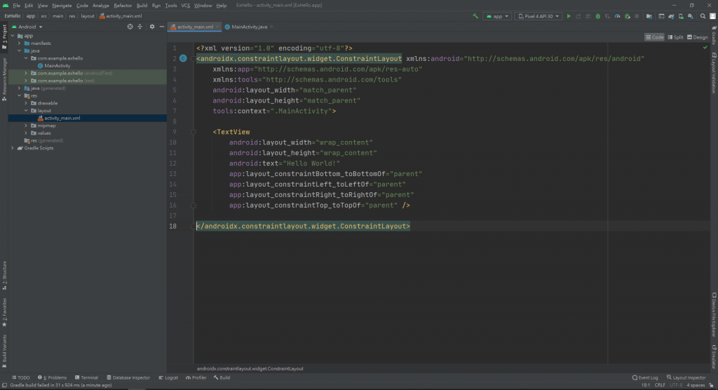Image resolution: width=718 pixels, height=390 pixels.
Task: Click the green Debug app bug icon
Action: pos(597,16)
